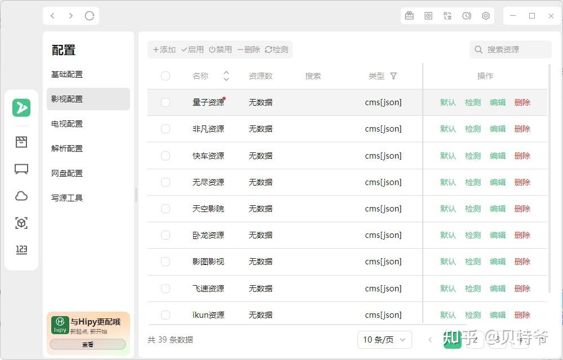This screenshot has width=563, height=360.
Task: Open the settings gear icon
Action: 485,15
